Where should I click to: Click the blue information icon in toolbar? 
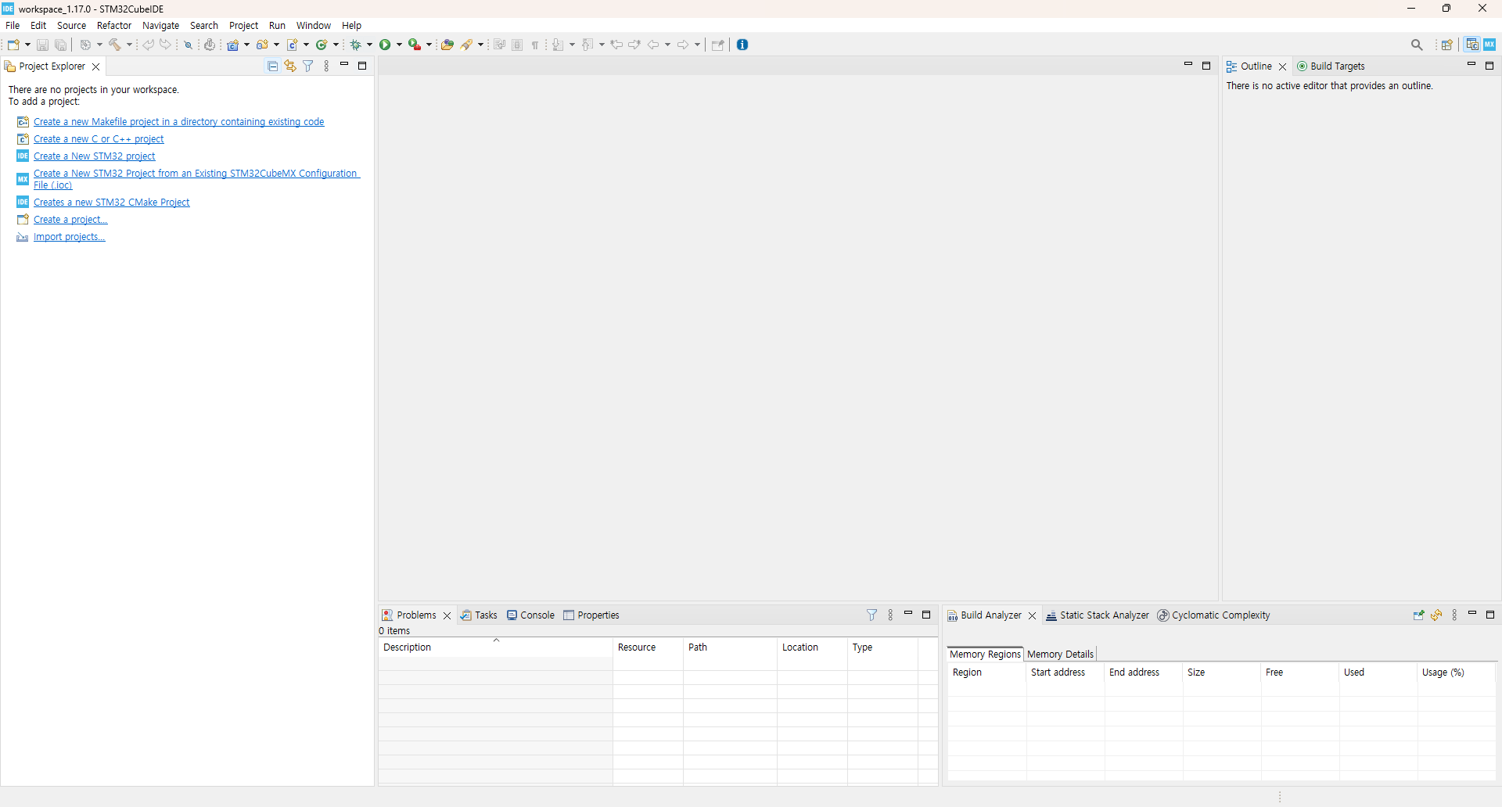[x=742, y=45]
